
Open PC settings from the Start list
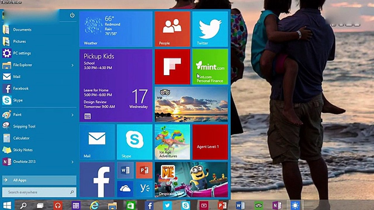[x=39, y=53]
